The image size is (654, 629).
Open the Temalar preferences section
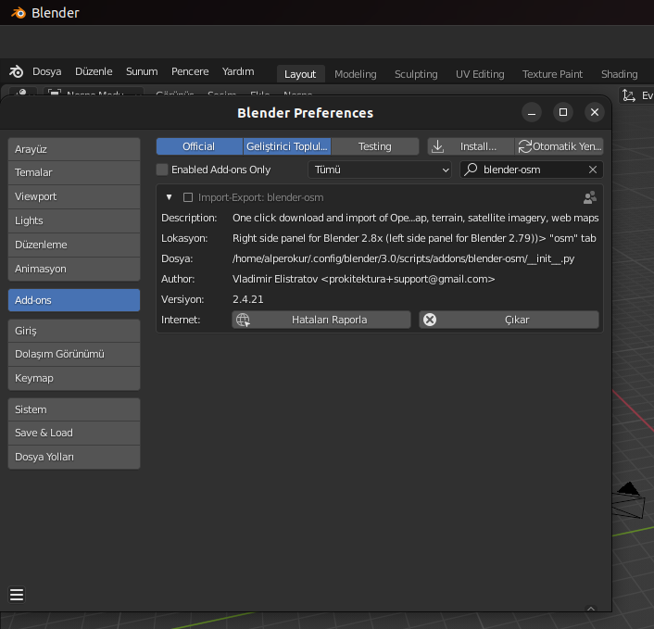coord(74,172)
